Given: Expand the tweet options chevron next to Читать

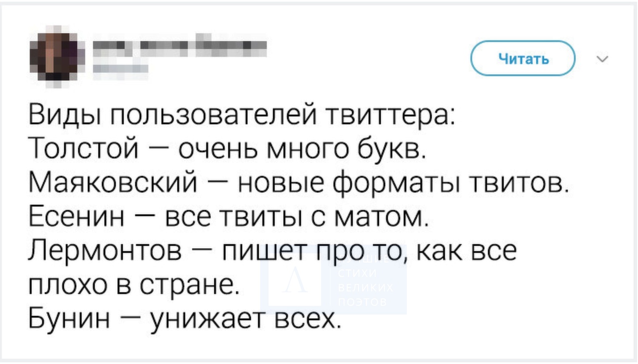Looking at the screenshot, I should click(x=602, y=60).
